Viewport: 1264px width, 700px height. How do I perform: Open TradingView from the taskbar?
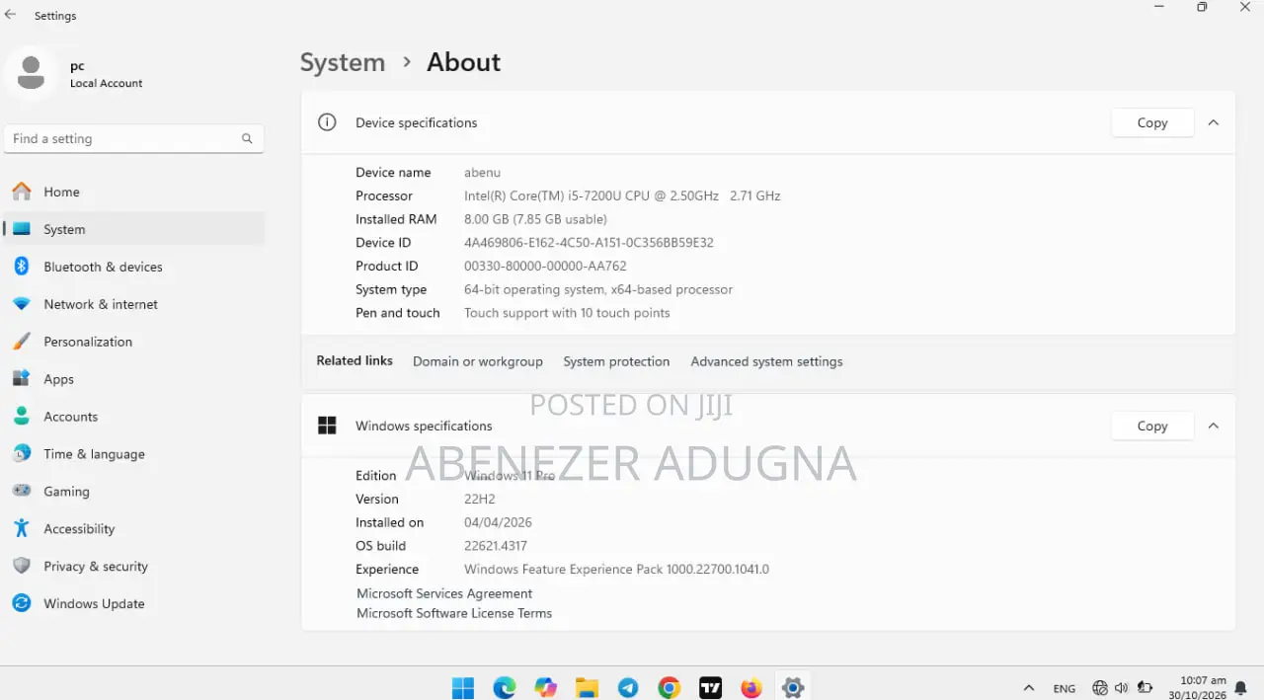pyautogui.click(x=711, y=687)
